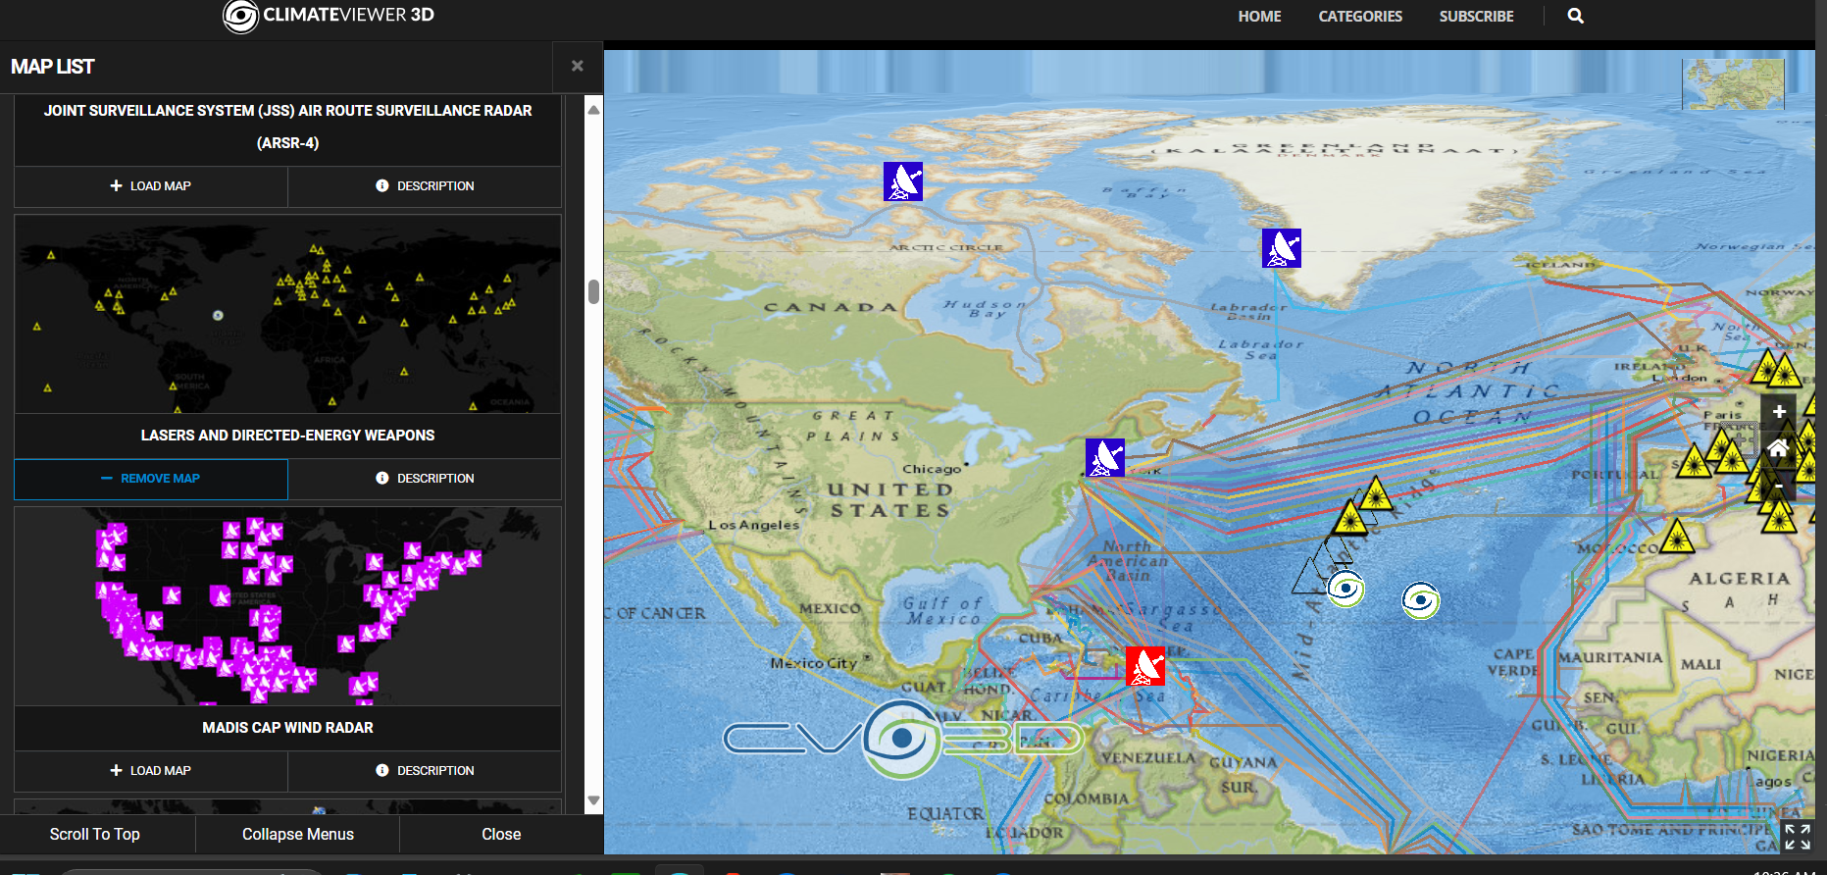Viewport: 1827px width, 875px height.
Task: Click the Lasers and Directed-Energy Weapons thumbnail
Action: (287, 314)
